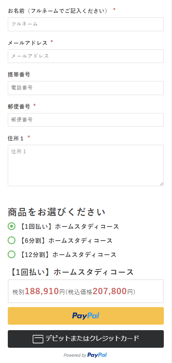The image size is (172, 363).
Task: Click the 電話番号 phone input field
Action: 86,88
